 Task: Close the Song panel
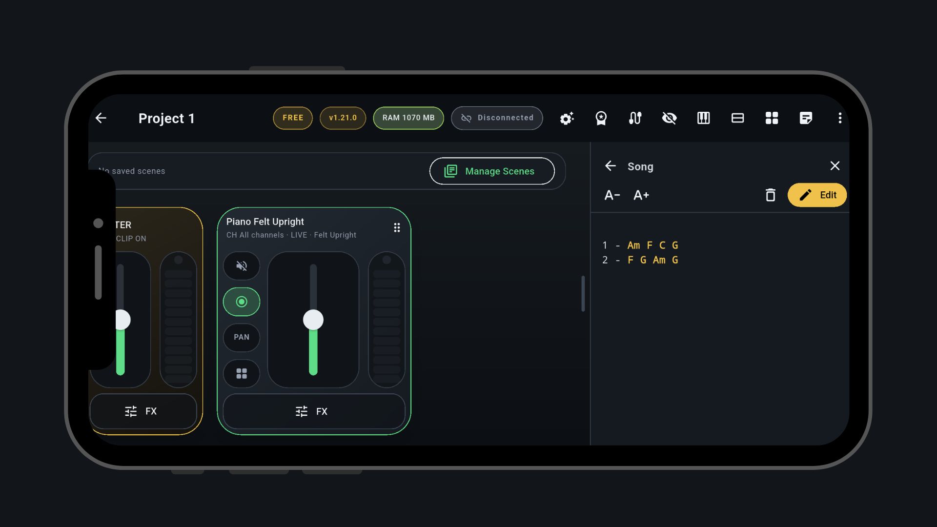point(835,166)
